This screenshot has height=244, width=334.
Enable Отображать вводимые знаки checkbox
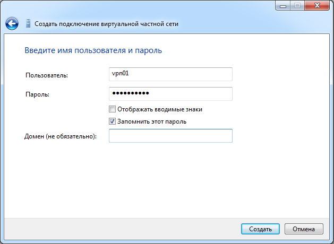(112, 109)
